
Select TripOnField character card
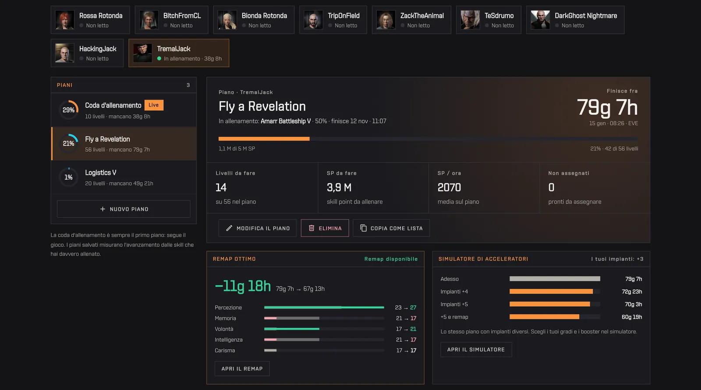pyautogui.click(x=333, y=20)
